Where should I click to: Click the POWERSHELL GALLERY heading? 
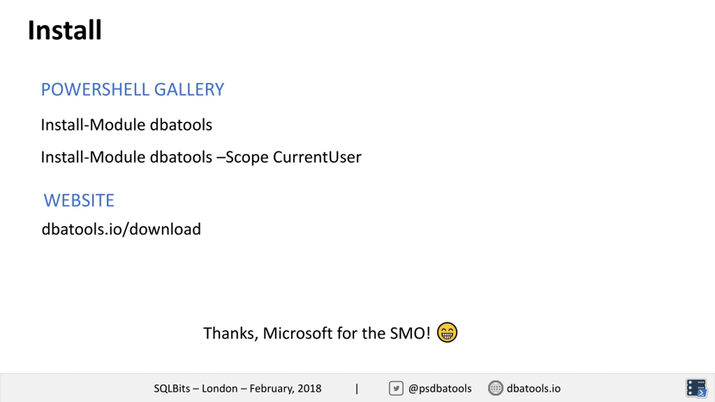133,90
